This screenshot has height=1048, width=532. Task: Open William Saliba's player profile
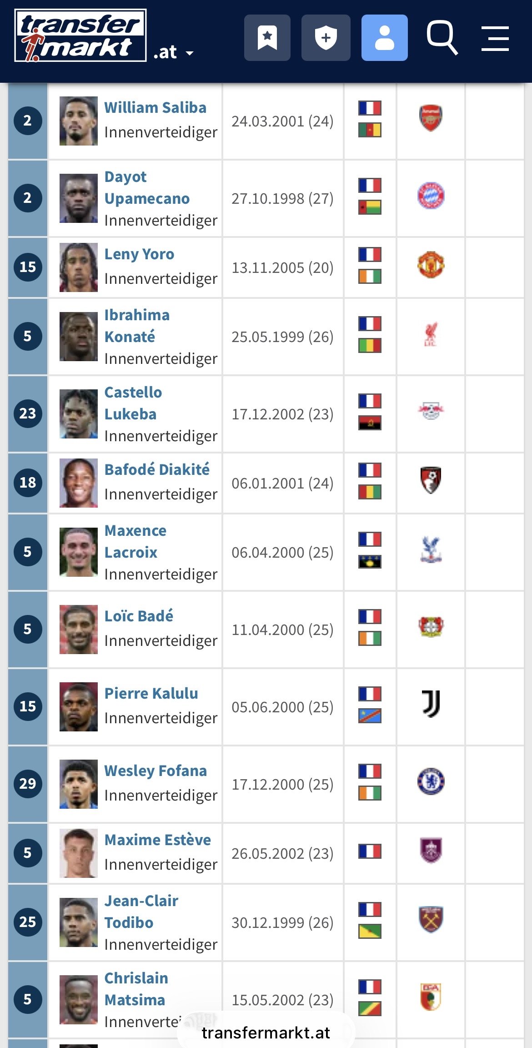pos(155,108)
